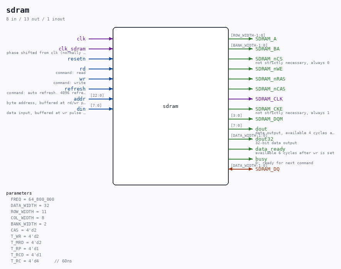Screen dimensions: 341x269
Task: Click the 'SDRAM_nRAS' port label
Action: [270, 79]
